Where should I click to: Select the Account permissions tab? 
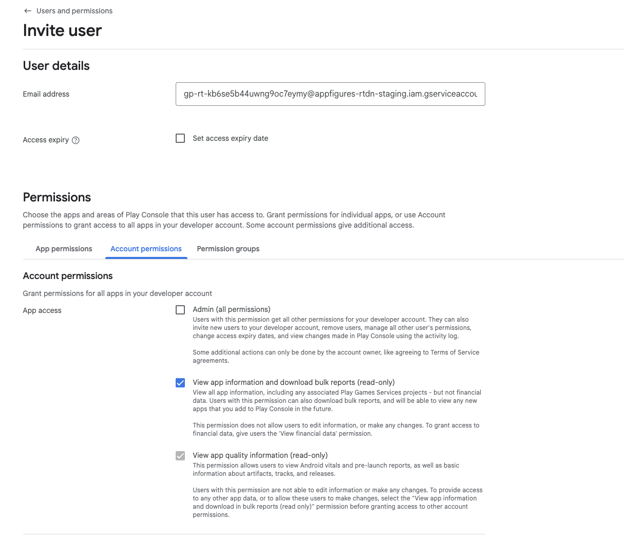tap(146, 249)
